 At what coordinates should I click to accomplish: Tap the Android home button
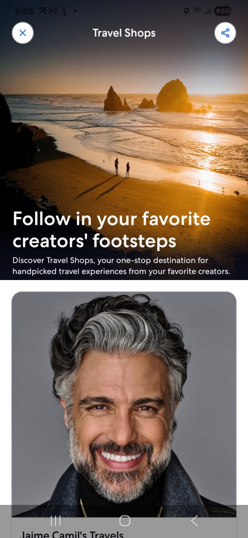[125, 521]
